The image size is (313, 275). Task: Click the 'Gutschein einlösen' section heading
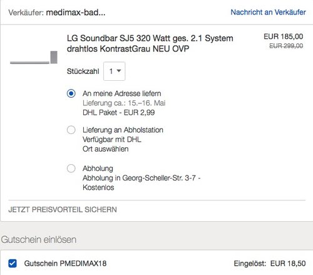(39, 239)
